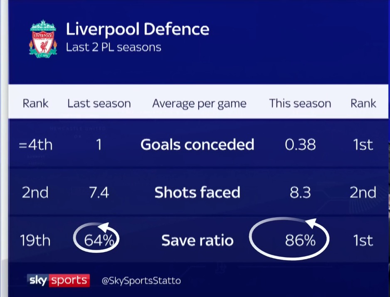Select the Last season column header

tap(99, 103)
